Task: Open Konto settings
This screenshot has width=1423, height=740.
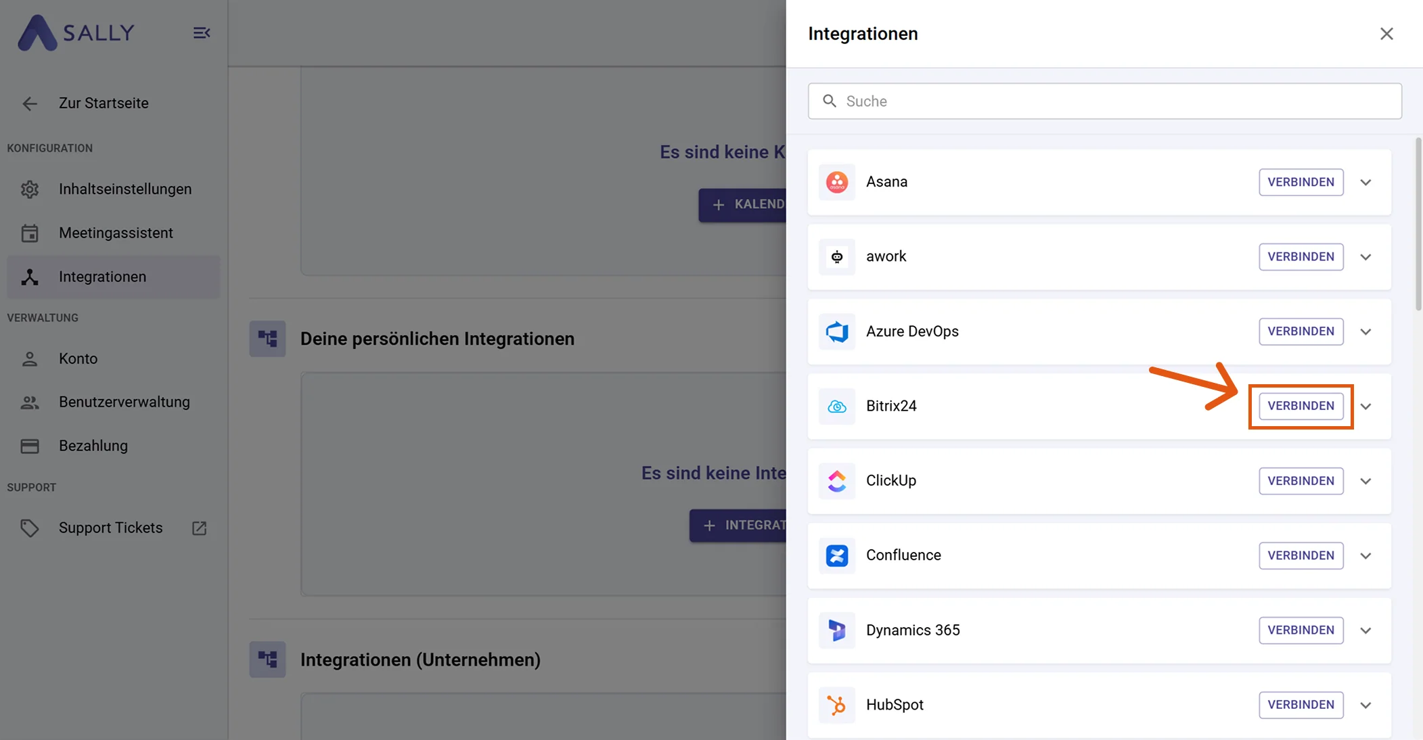Action: tap(113, 359)
